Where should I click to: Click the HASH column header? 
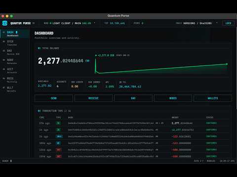71,118
